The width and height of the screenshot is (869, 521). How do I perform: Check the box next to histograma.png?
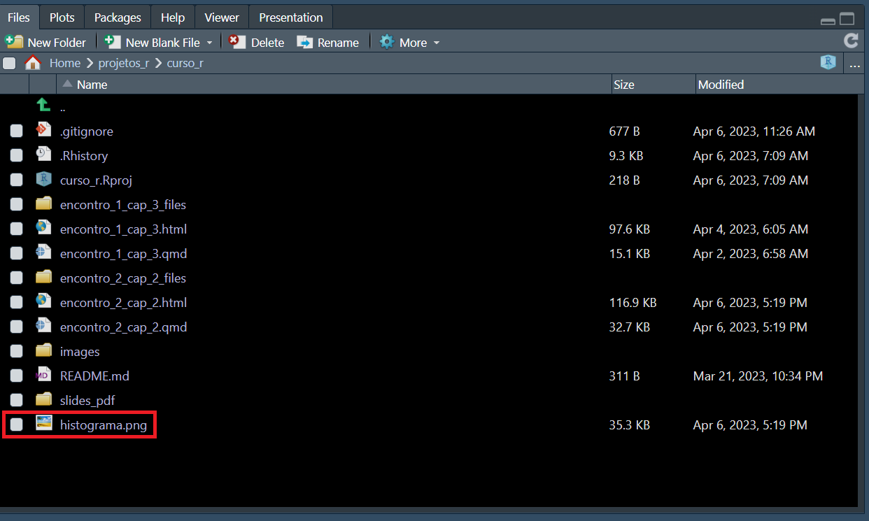pos(16,424)
